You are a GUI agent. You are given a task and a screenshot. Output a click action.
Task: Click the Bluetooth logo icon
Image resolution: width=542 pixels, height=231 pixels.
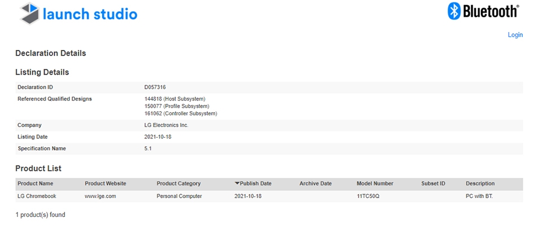coord(454,11)
